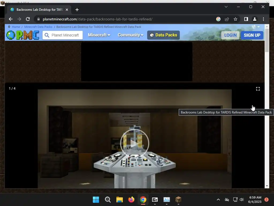
Task: Open the Minecraft crafting-table taskbar icon
Action: pos(178,200)
